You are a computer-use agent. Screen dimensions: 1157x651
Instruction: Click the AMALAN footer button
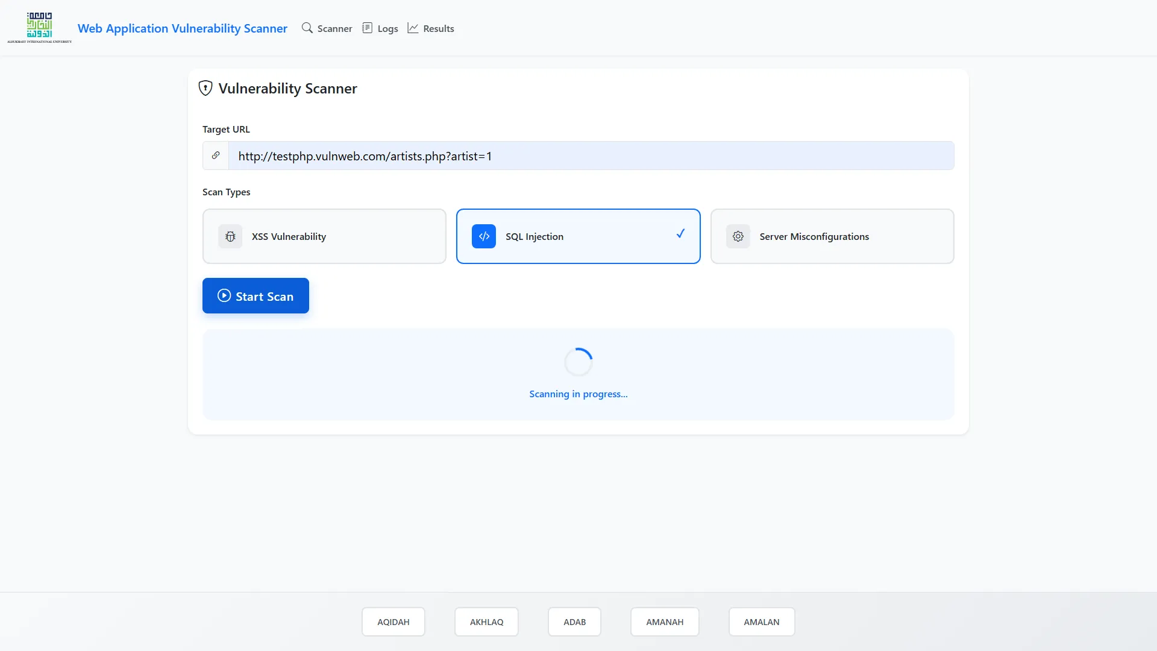point(762,621)
